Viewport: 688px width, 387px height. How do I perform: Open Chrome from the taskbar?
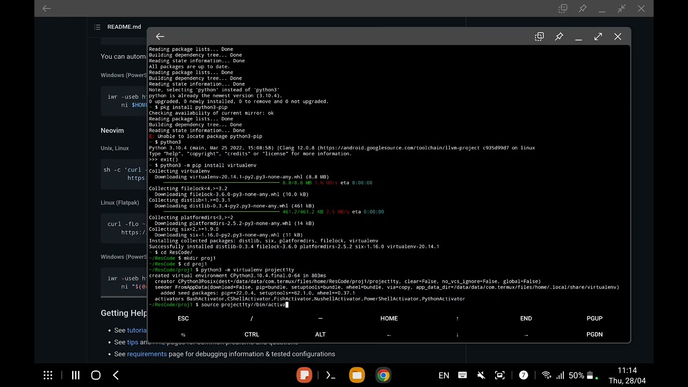tap(383, 375)
